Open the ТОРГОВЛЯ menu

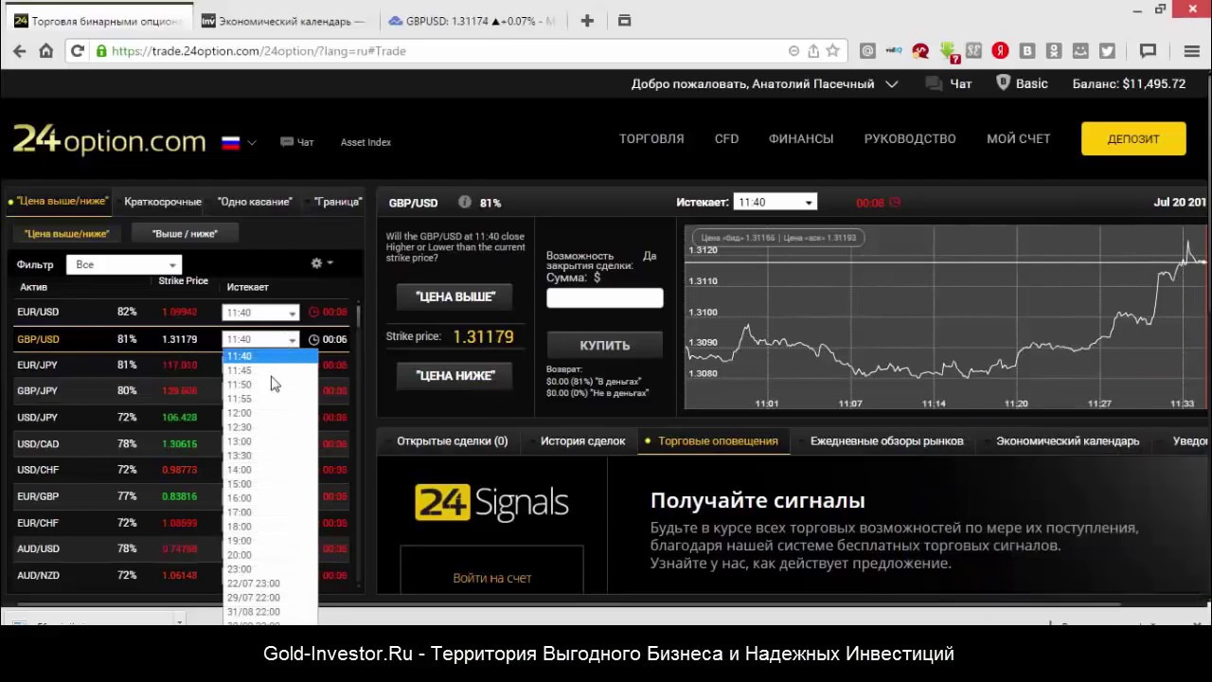[x=651, y=138]
